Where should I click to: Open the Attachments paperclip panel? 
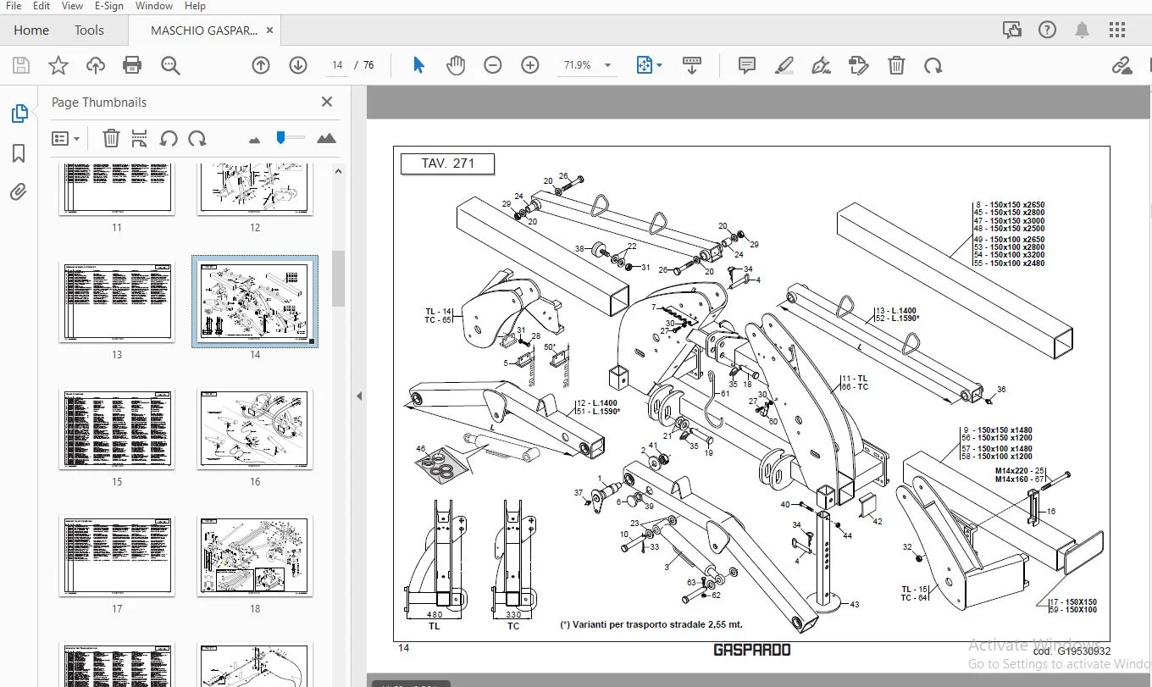(19, 192)
